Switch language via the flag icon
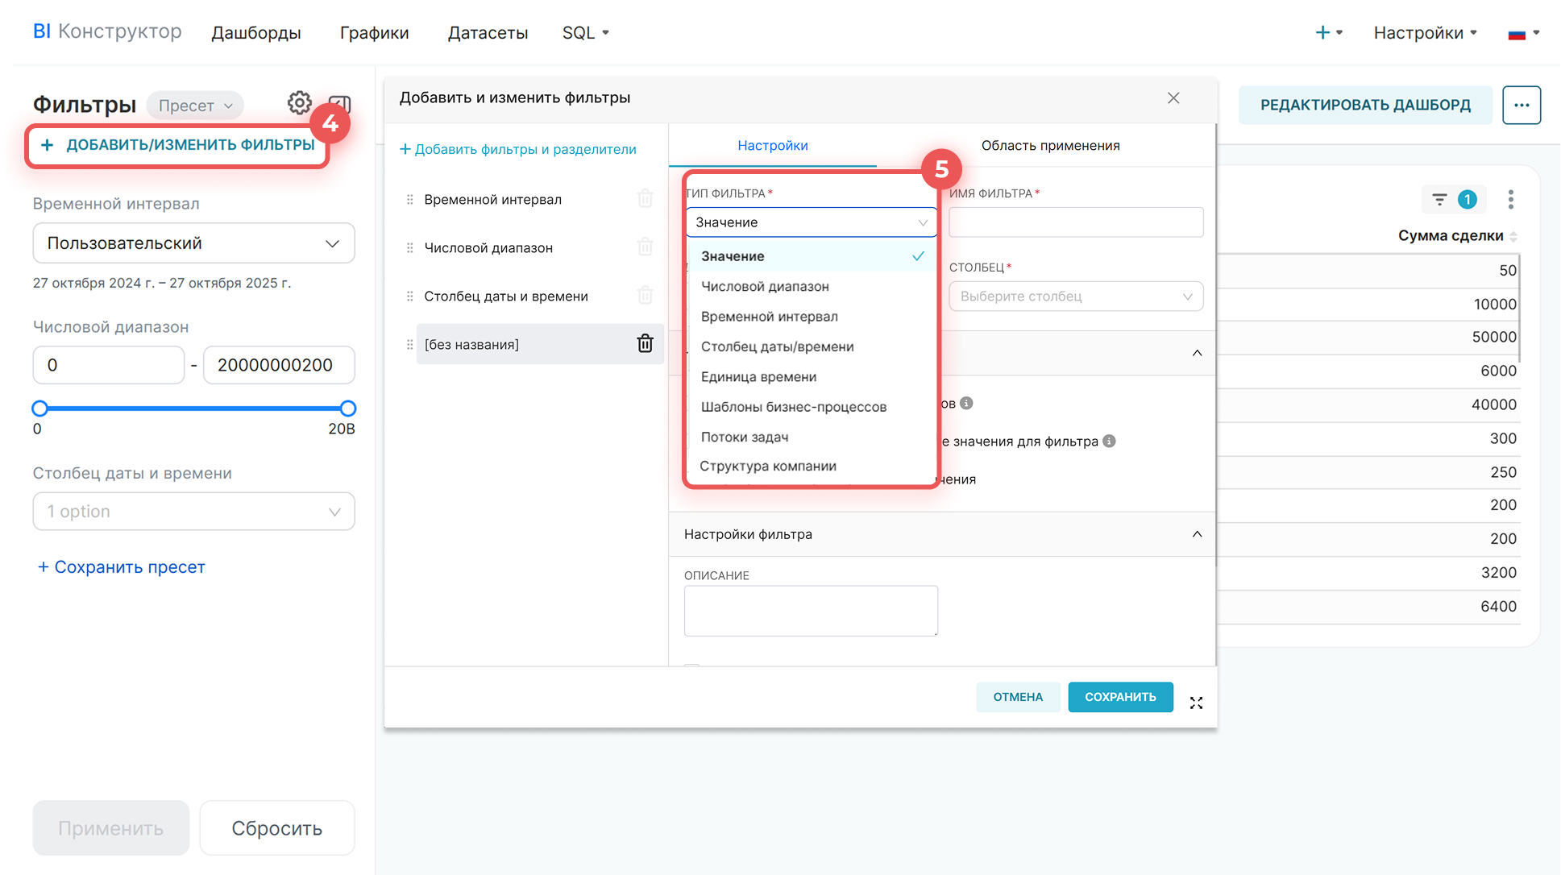The height and width of the screenshot is (875, 1561). pos(1522,33)
